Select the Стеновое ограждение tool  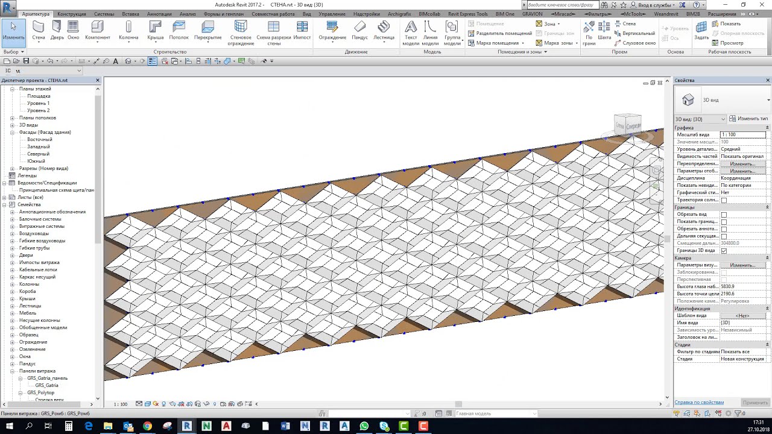tap(241, 33)
